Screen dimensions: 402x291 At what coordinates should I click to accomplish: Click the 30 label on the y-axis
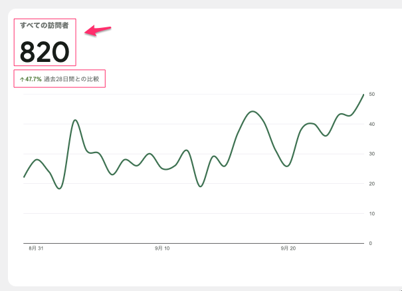pos(372,154)
